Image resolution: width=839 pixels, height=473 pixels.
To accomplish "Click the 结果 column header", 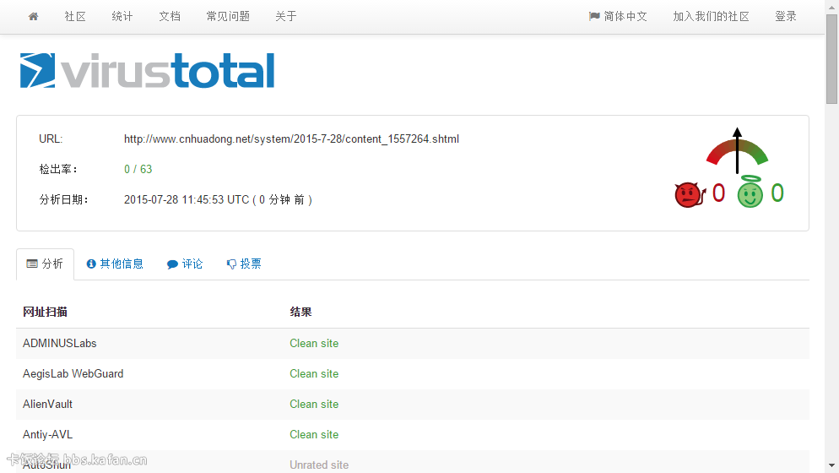I will [300, 312].
